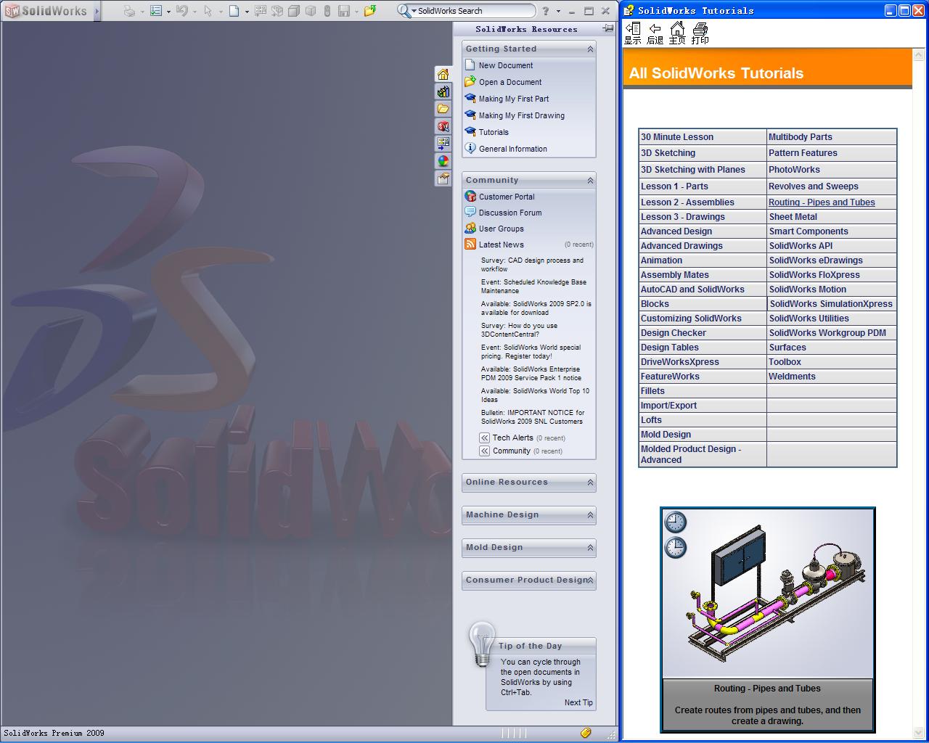Click General Information link
This screenshot has width=929, height=743.
tap(513, 149)
